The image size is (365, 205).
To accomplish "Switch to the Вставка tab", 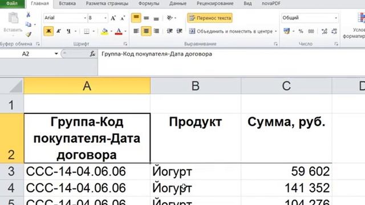I will 67,3.
